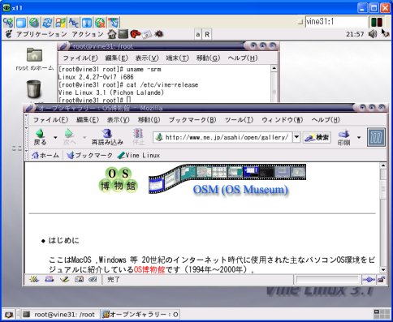Image resolution: width=393 pixels, height=322 pixels.
Task: Toggle the security lock icon in the status bar
Action: click(381, 280)
